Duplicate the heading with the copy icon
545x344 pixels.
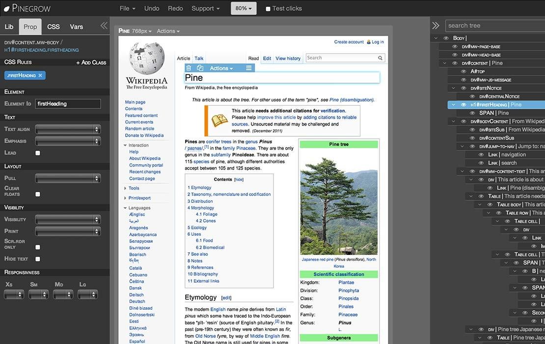[200, 68]
